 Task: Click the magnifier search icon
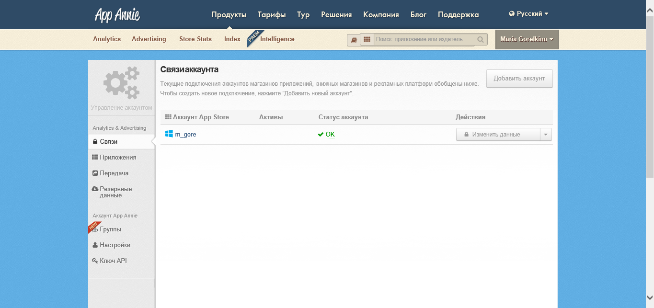point(481,39)
